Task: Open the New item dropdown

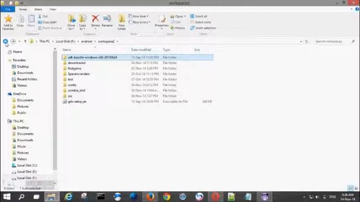Action: [x=138, y=16]
